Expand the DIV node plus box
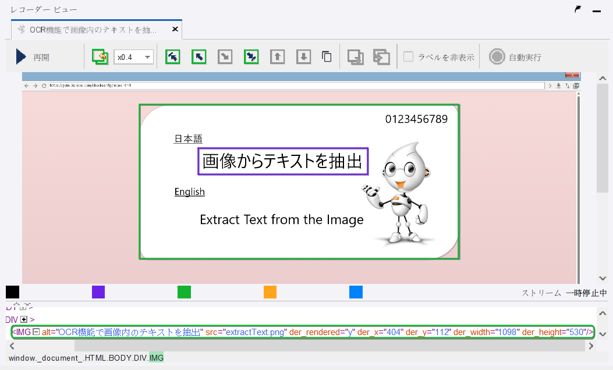Viewport: 613px width, 370px height. pyautogui.click(x=24, y=319)
